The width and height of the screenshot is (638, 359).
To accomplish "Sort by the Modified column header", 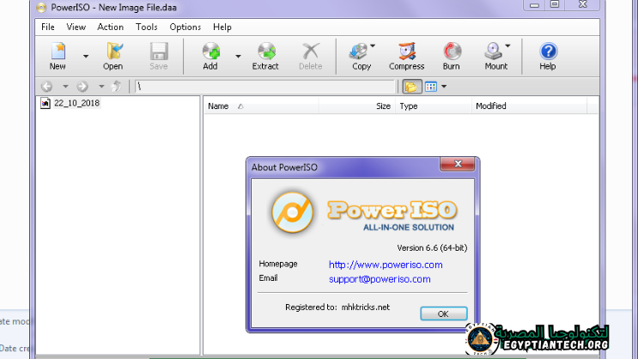I will 529,106.
